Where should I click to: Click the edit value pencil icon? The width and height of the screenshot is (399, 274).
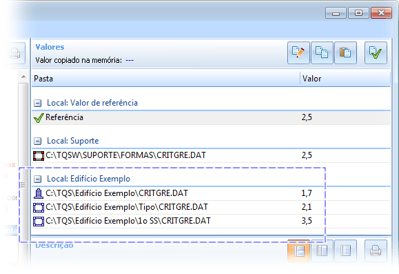298,52
